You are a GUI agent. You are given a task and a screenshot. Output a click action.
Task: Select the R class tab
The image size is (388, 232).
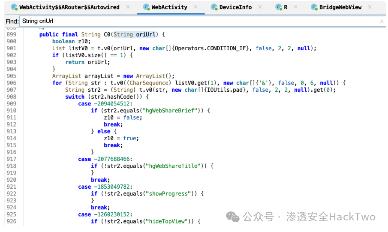(x=286, y=7)
